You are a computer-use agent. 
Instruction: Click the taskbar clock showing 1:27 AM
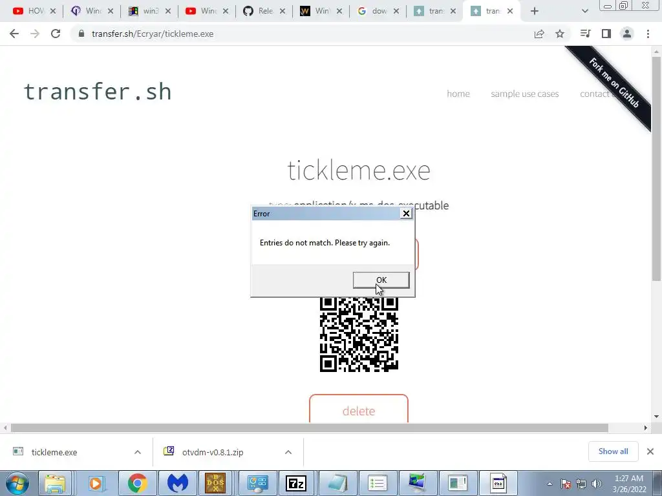click(629, 484)
